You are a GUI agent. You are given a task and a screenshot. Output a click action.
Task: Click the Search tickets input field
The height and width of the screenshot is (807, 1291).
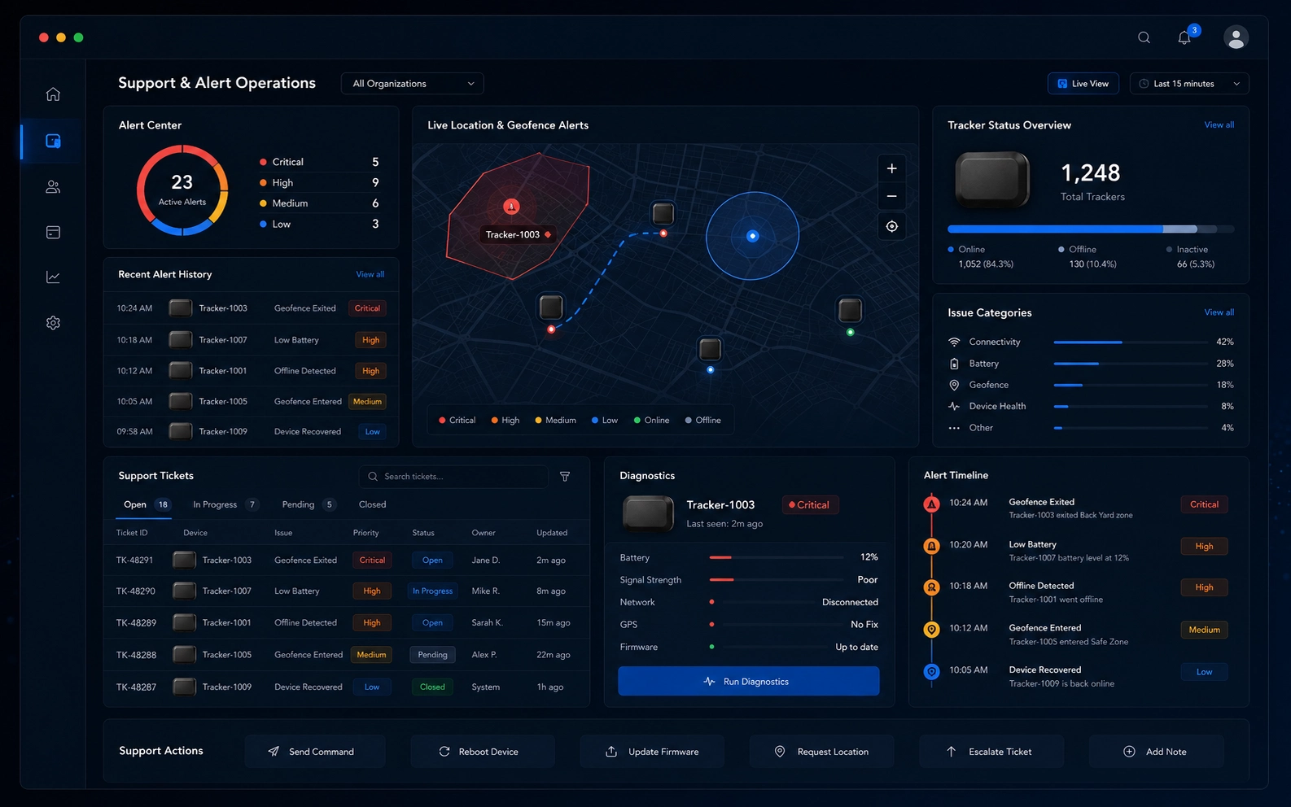453,477
